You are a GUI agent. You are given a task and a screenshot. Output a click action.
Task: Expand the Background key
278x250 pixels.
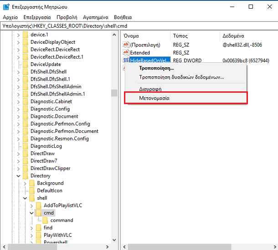pyautogui.click(x=25, y=183)
